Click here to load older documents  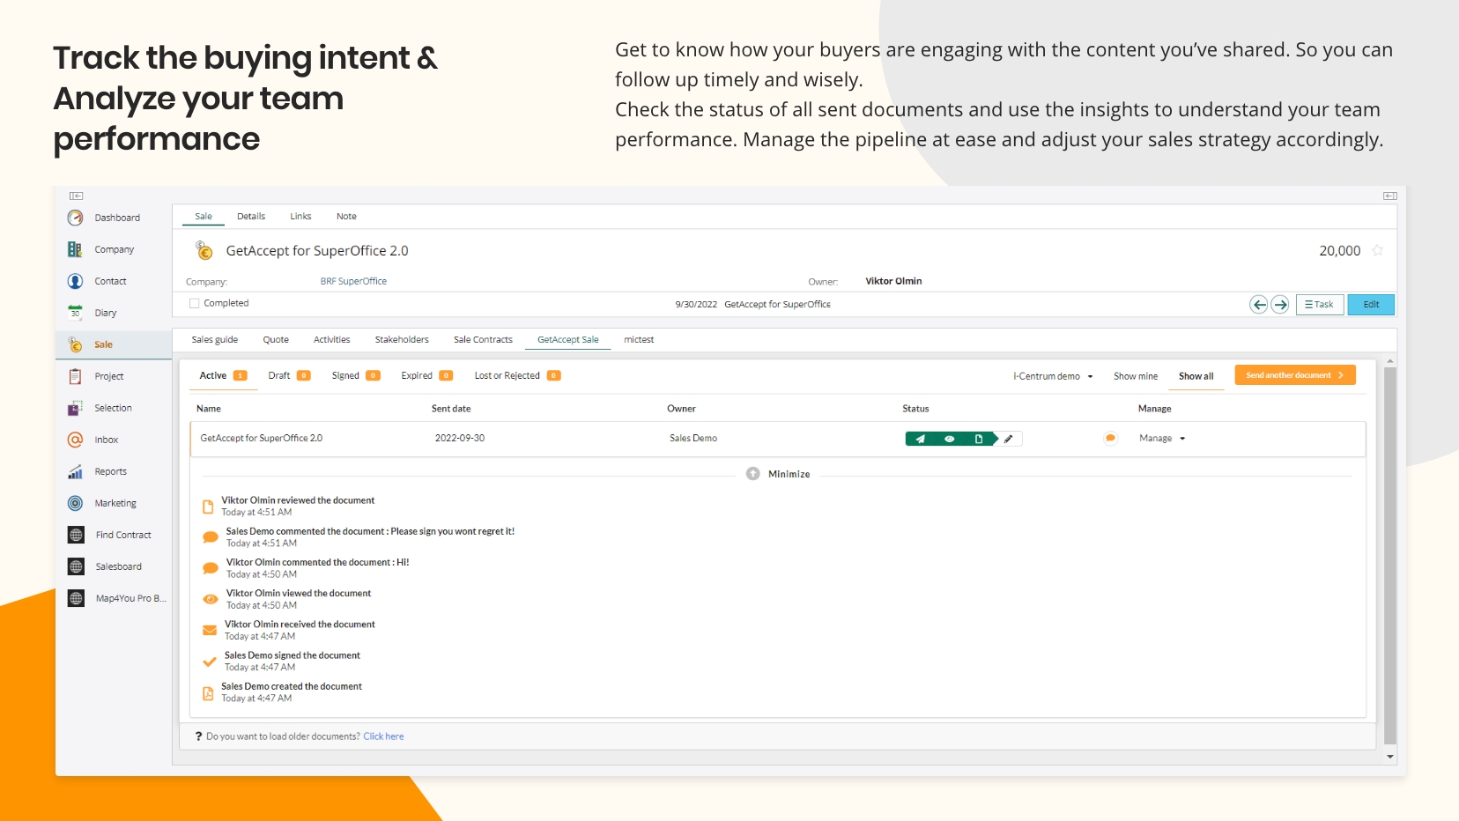[x=383, y=736]
